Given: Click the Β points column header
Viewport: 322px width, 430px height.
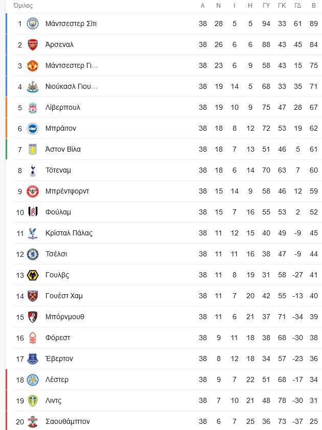Looking at the screenshot, I should click(314, 6).
